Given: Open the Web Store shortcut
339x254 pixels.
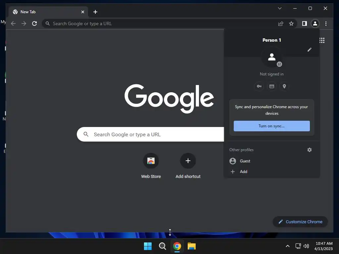Looking at the screenshot, I should click(151, 166).
